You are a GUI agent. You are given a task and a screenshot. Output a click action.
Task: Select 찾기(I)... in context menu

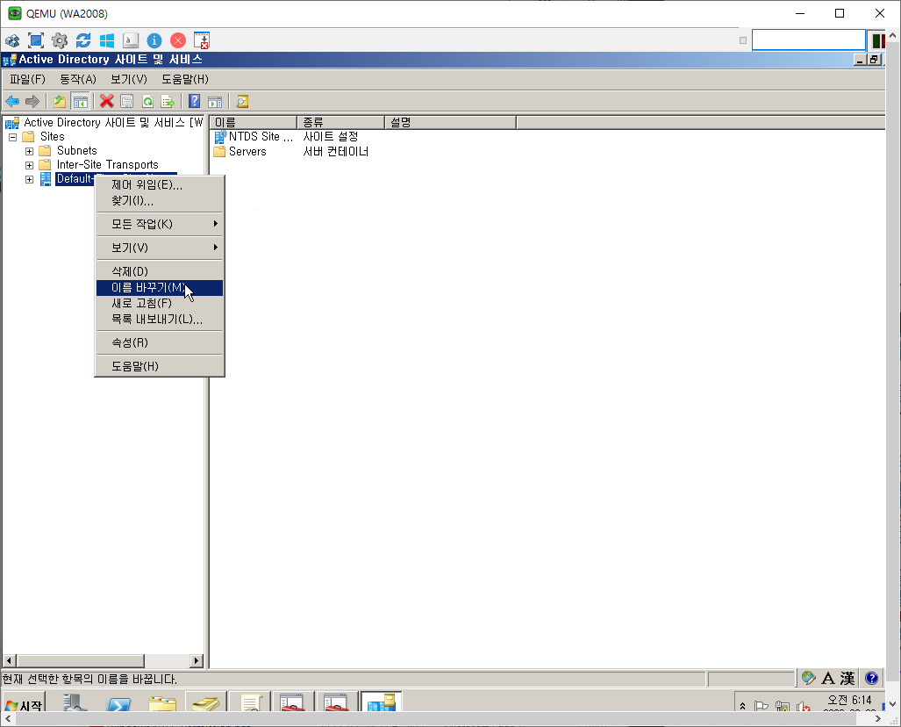pos(160,201)
